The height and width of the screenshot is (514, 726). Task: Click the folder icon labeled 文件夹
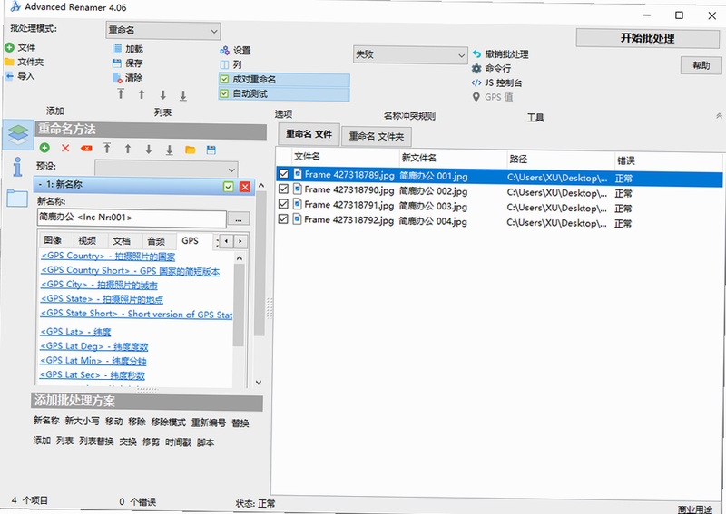9,62
